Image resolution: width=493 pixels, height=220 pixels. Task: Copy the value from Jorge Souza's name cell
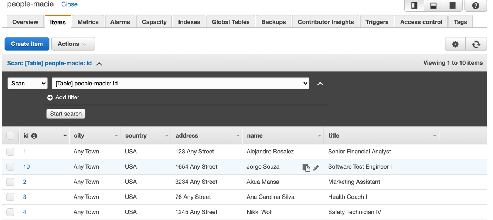click(x=306, y=167)
